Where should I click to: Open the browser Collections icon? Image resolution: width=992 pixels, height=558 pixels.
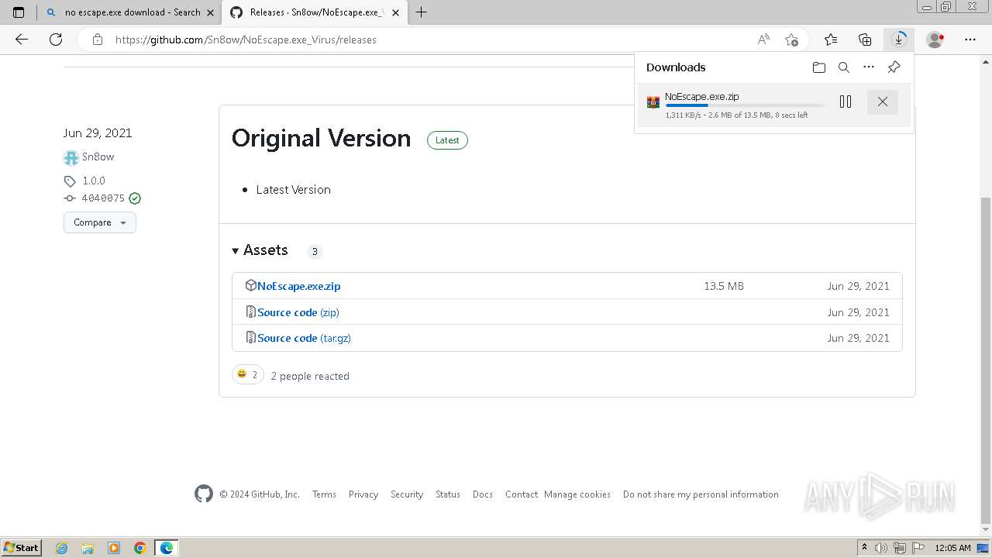click(x=865, y=40)
